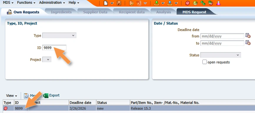Click the Menu icon in table toolbar
Image resolution: width=255 pixels, height=113 pixels.
pos(26,96)
